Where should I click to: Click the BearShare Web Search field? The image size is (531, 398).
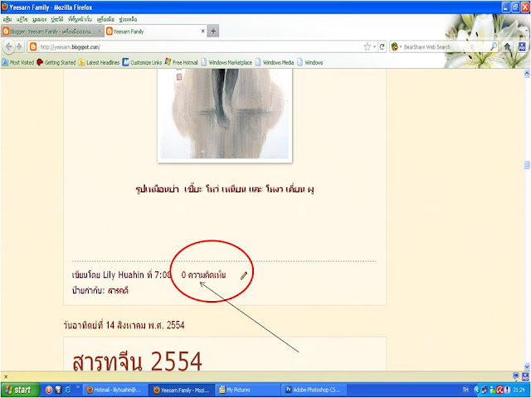pos(446,46)
